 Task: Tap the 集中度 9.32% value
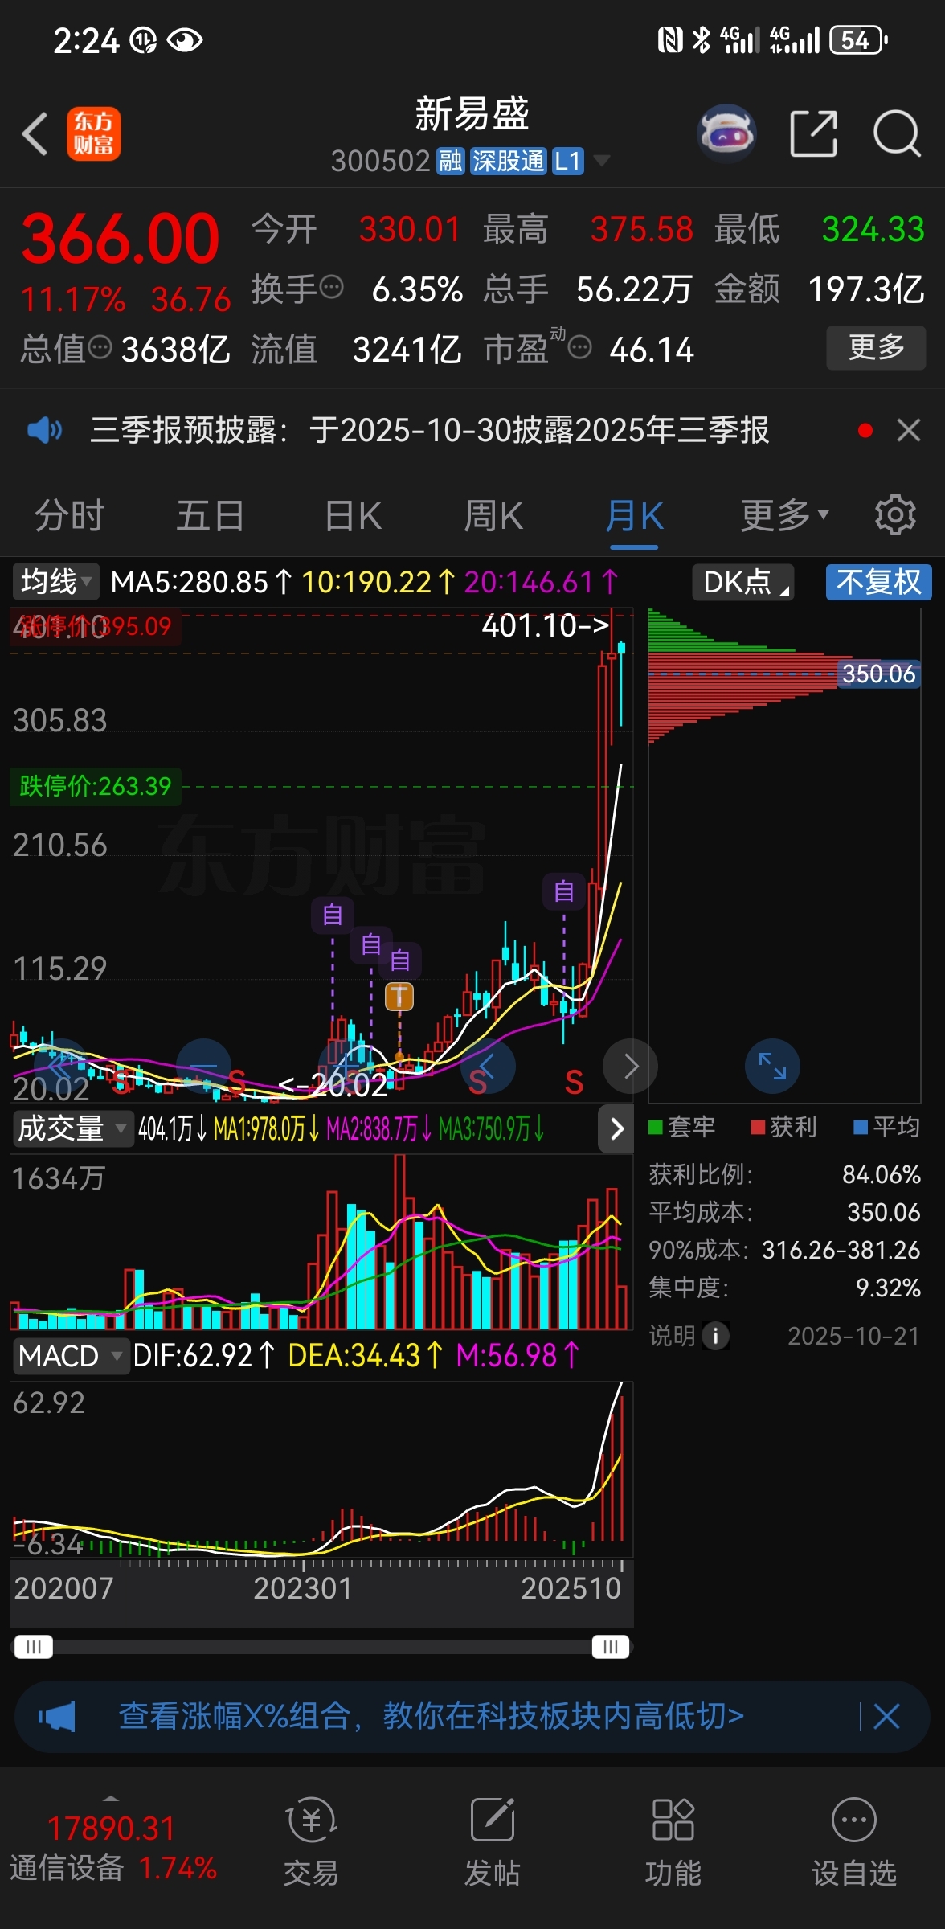click(888, 1288)
